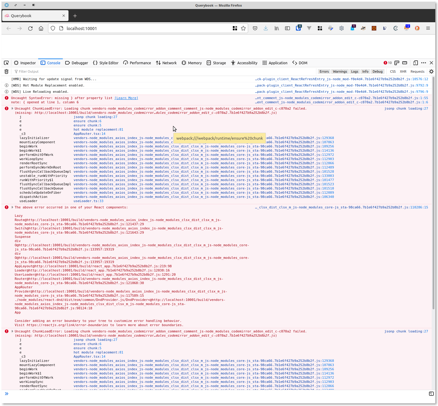Select the Querybook browser tab

tap(35, 16)
